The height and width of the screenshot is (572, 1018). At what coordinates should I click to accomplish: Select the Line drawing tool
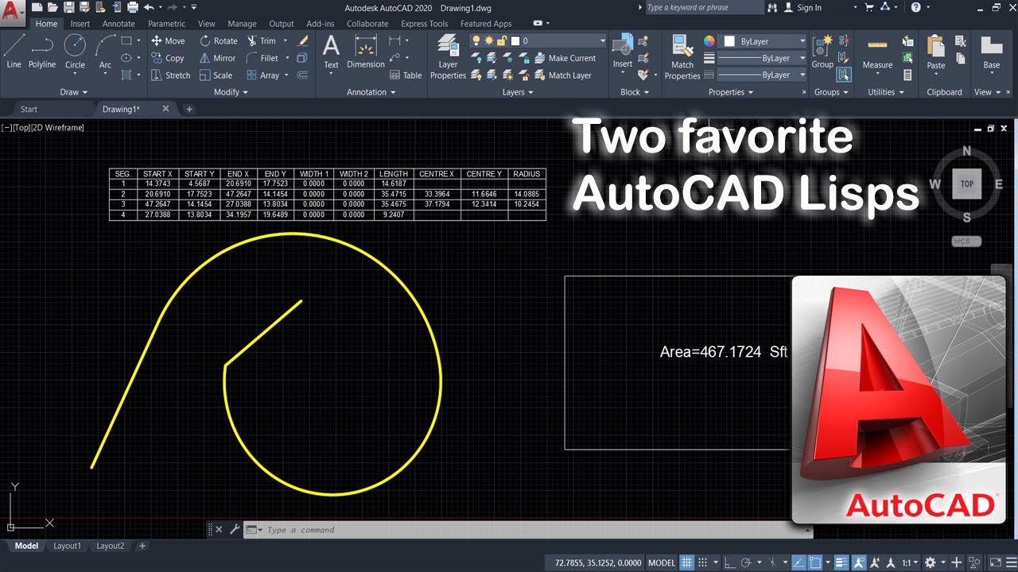click(x=14, y=52)
